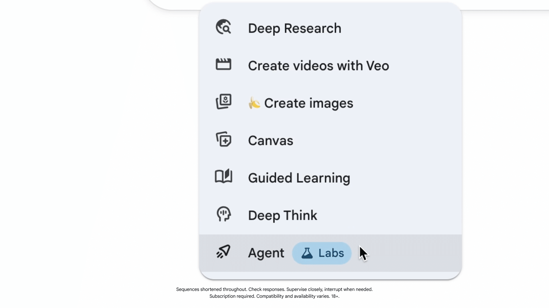Select the Agent menu item text
549x308 pixels.
point(266,253)
